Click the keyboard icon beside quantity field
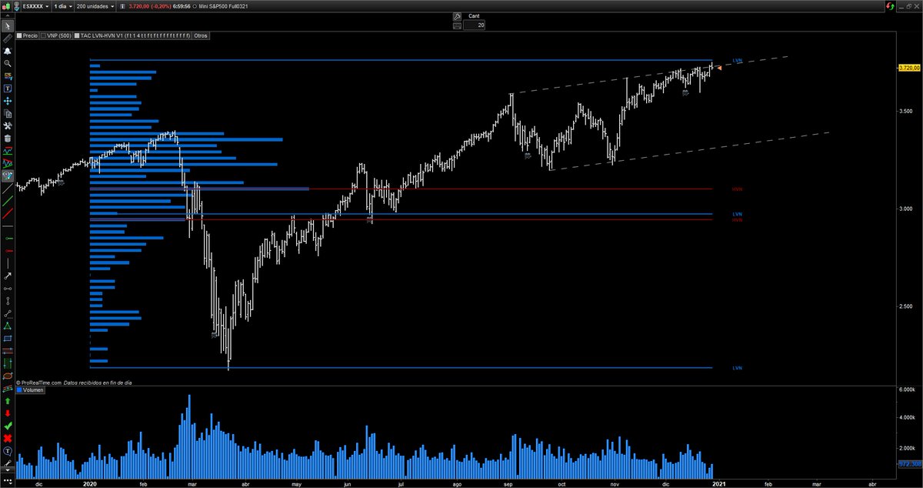This screenshot has width=923, height=488. coord(455,25)
